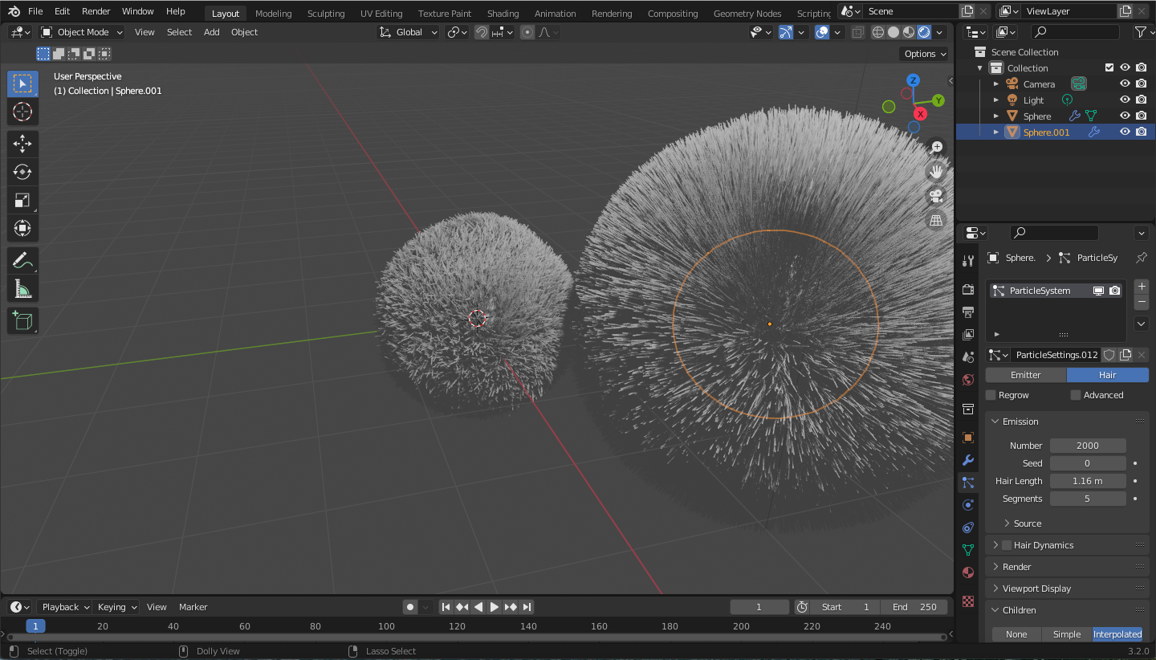Screen dimensions: 1156x660
Task: Pin the properties editor context
Action: 1141,258
